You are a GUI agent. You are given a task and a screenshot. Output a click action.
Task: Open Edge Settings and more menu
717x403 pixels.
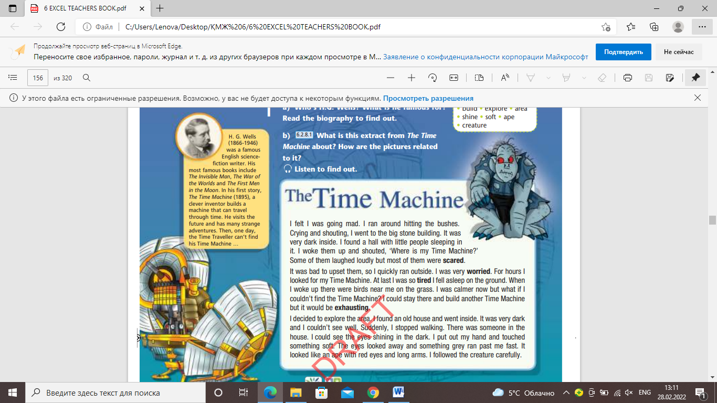coord(702,27)
